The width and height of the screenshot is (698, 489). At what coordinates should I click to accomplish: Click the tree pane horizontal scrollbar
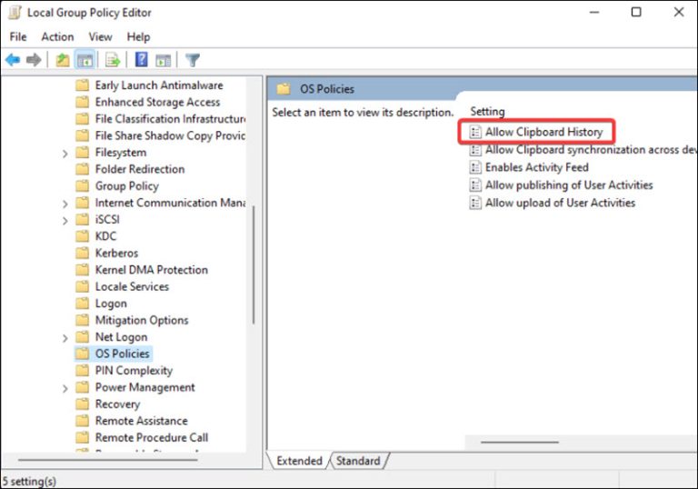click(108, 460)
